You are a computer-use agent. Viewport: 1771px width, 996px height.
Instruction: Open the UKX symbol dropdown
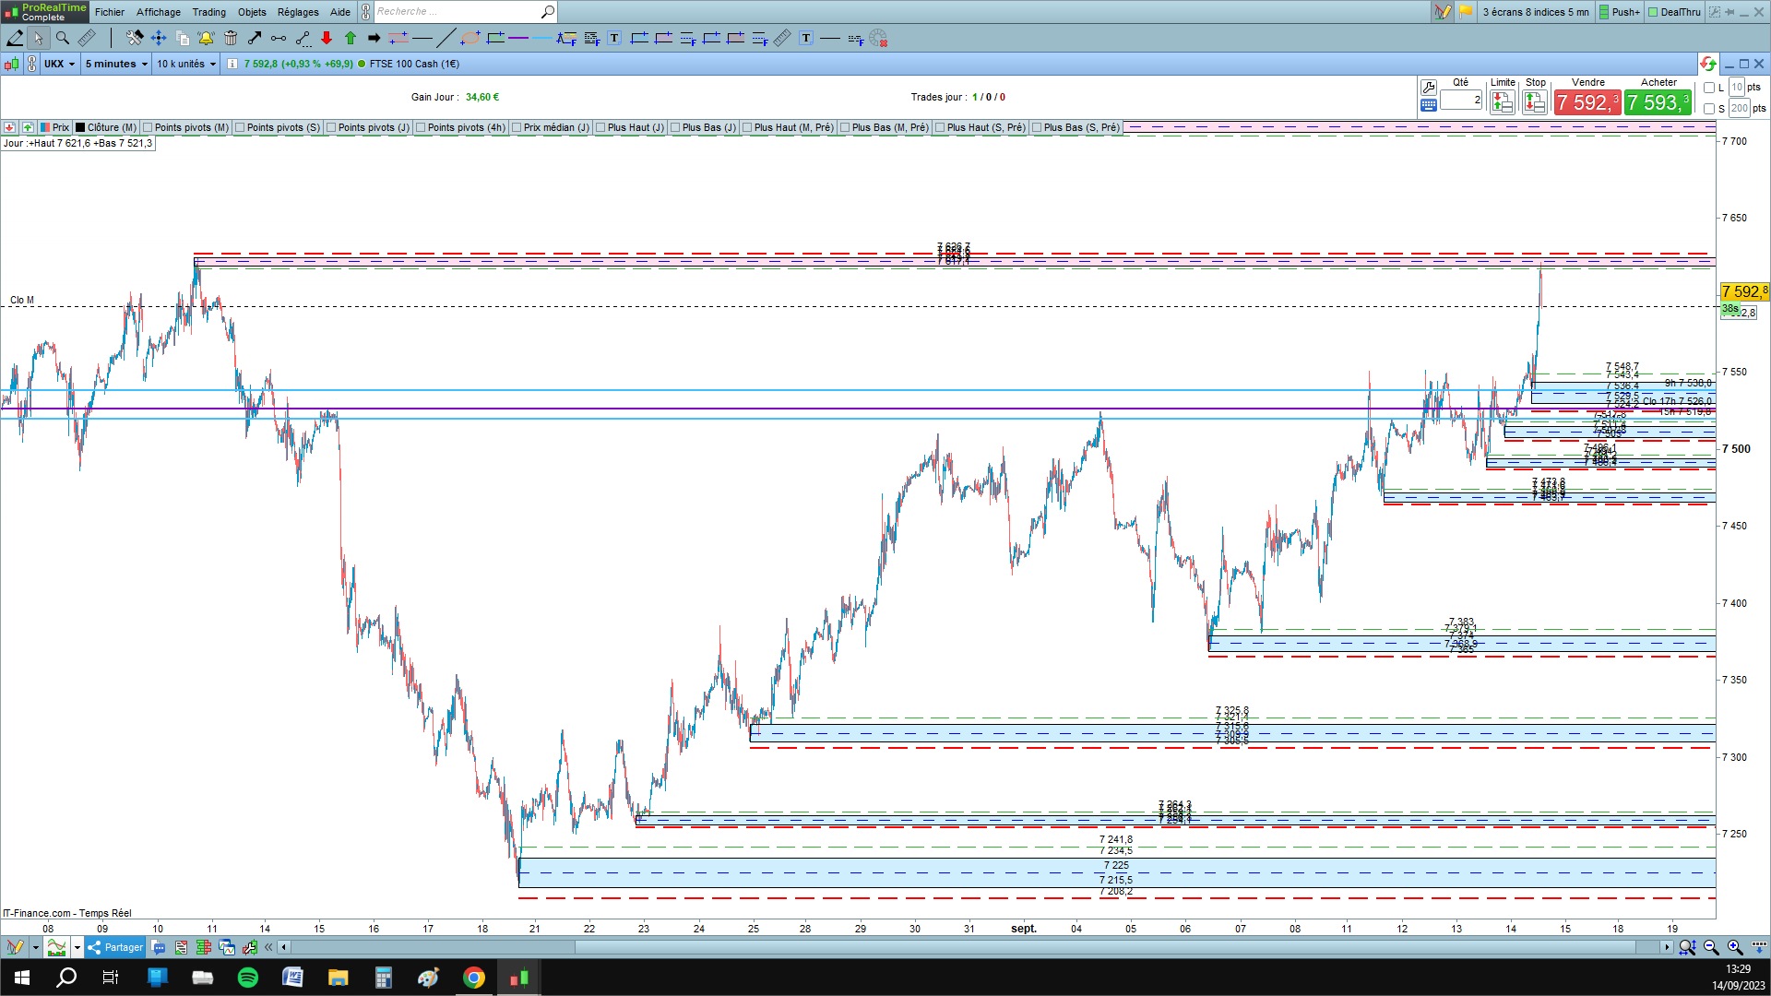(x=60, y=64)
